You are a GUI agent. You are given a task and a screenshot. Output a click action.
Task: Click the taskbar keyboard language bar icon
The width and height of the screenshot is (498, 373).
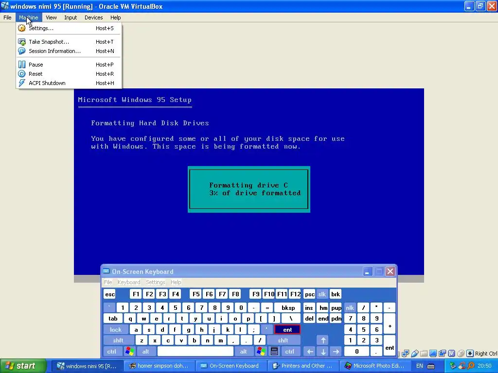(431, 366)
